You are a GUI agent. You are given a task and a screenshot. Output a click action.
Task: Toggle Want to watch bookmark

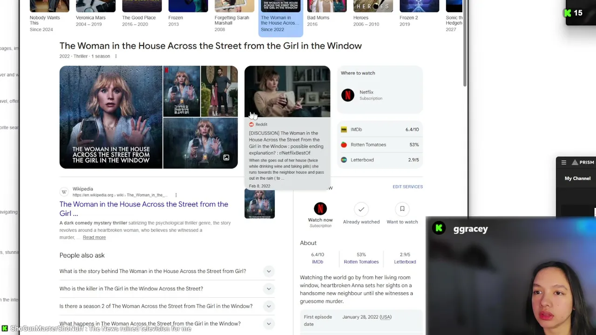[x=402, y=209]
